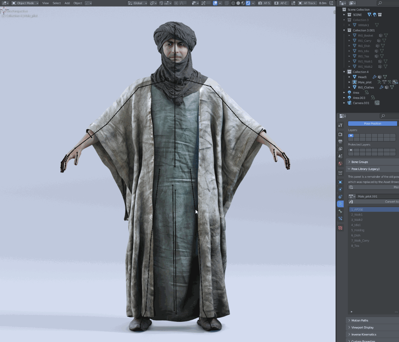
Task: Click the bone count icon on Male_pilot row
Action: point(395,82)
